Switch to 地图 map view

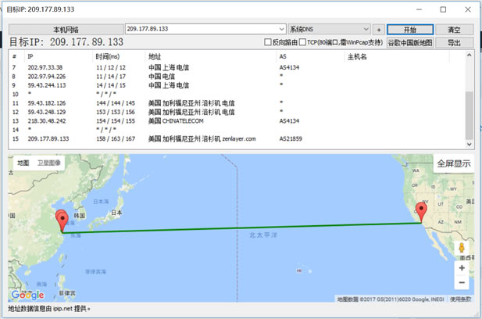(x=23, y=163)
